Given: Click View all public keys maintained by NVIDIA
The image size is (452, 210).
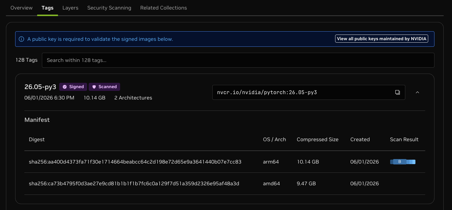Looking at the screenshot, I should click(382, 39).
